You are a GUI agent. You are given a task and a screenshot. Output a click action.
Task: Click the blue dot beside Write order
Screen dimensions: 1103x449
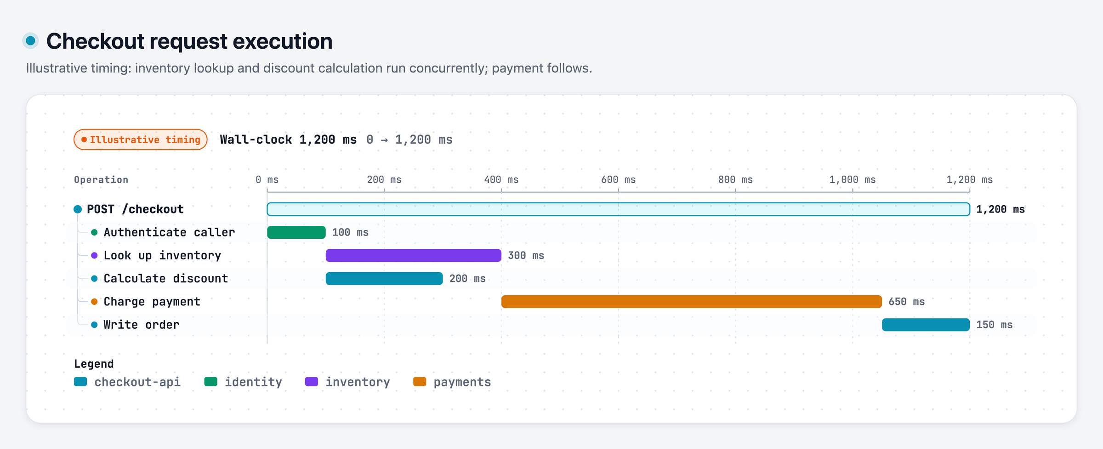tap(94, 325)
